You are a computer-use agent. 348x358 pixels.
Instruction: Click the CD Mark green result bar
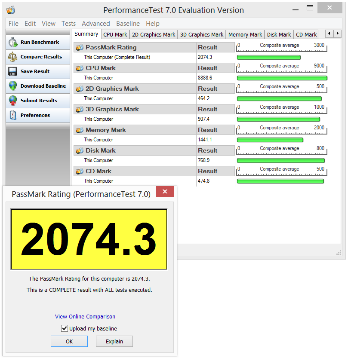(280, 181)
